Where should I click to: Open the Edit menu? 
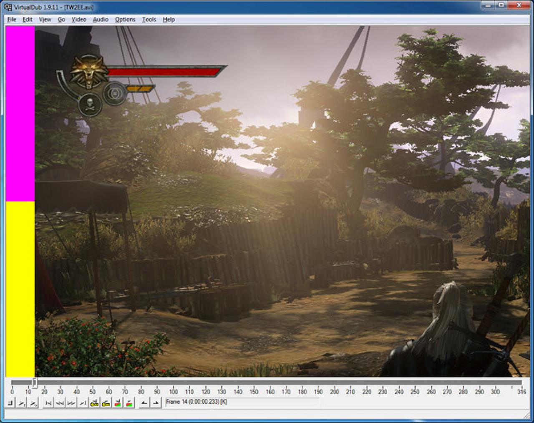pyautogui.click(x=28, y=19)
